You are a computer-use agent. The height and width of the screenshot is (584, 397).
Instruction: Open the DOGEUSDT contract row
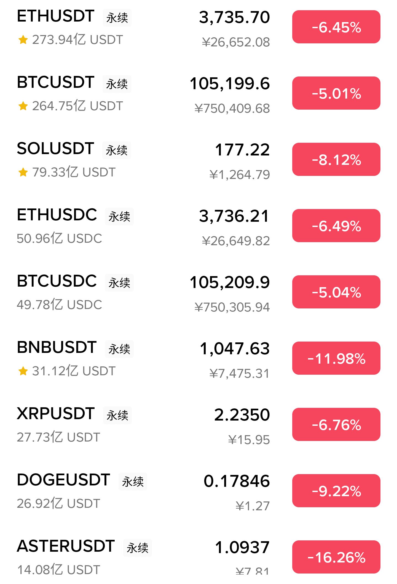coord(63,480)
